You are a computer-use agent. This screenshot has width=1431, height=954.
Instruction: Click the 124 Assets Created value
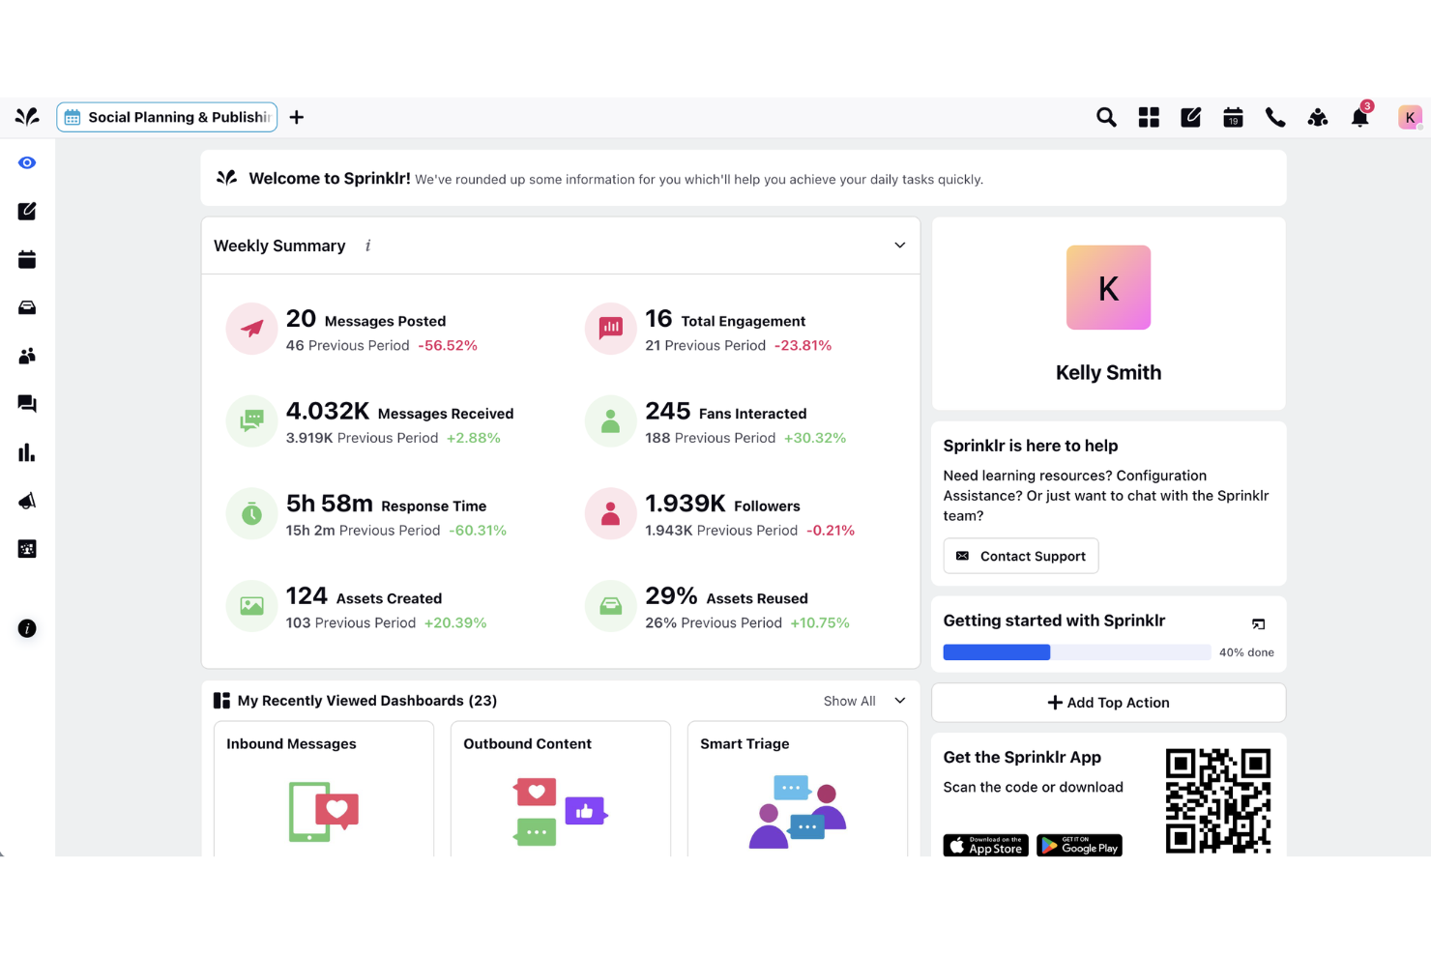point(307,596)
